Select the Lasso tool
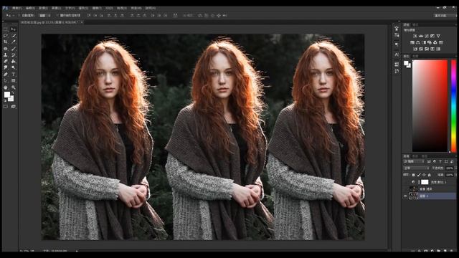This screenshot has height=258, width=459. click(6, 35)
